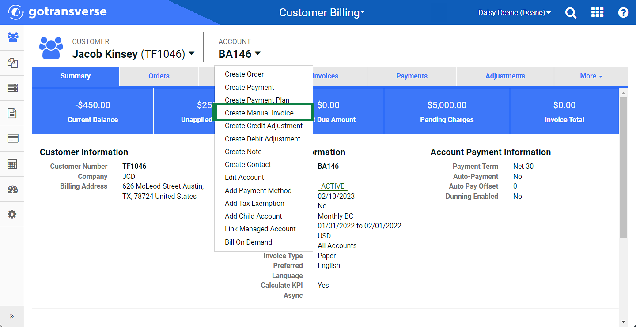Switch to the Payments tab
The height and width of the screenshot is (327, 636).
pos(412,76)
